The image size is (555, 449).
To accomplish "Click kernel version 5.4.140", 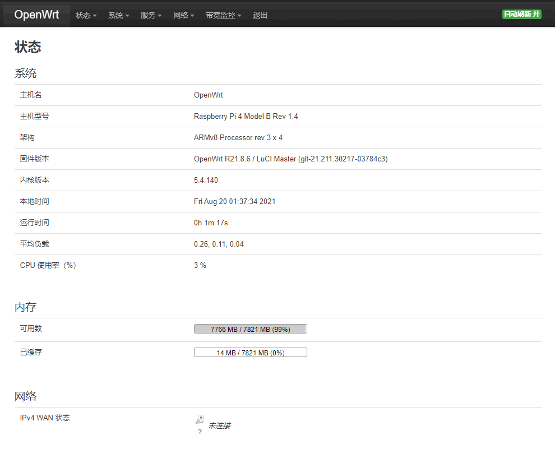I will [x=206, y=180].
